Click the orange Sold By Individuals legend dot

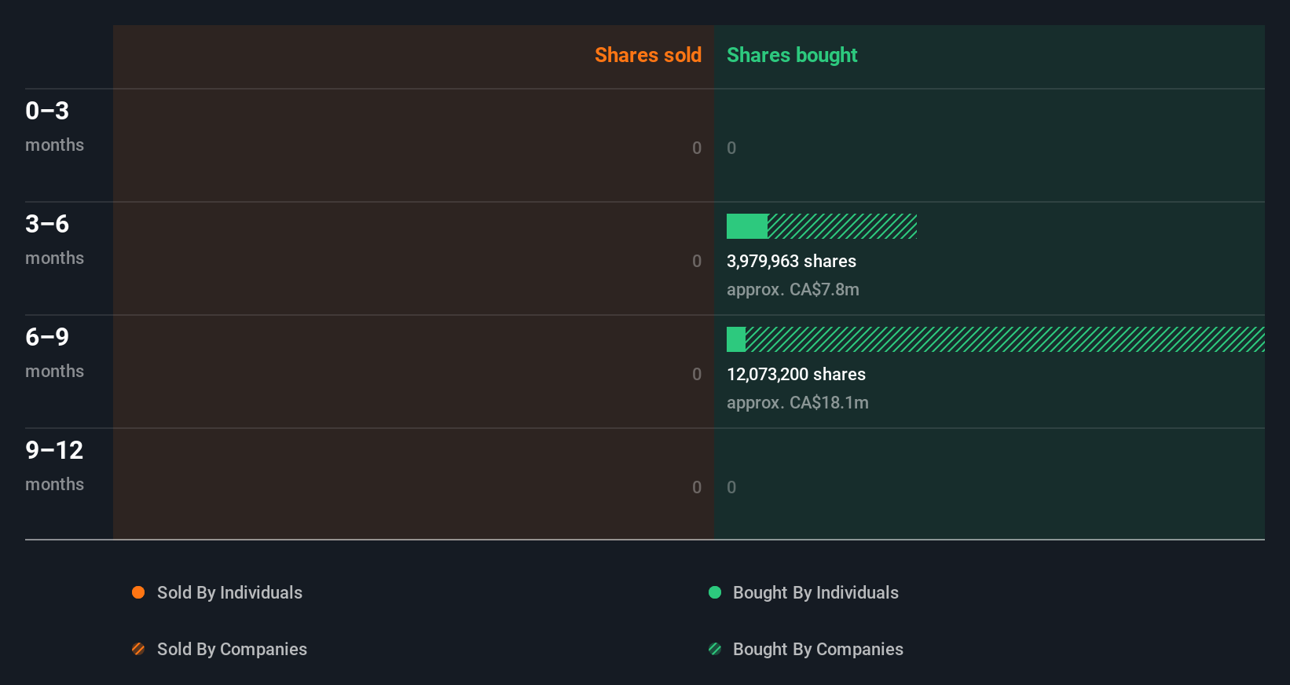(138, 592)
